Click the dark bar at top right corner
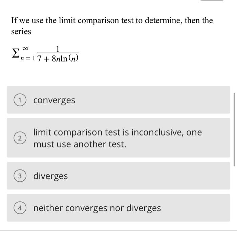This screenshot has height=231, width=237. (x=212, y=0)
